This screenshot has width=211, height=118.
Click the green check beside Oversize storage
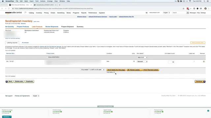(x=61, y=112)
